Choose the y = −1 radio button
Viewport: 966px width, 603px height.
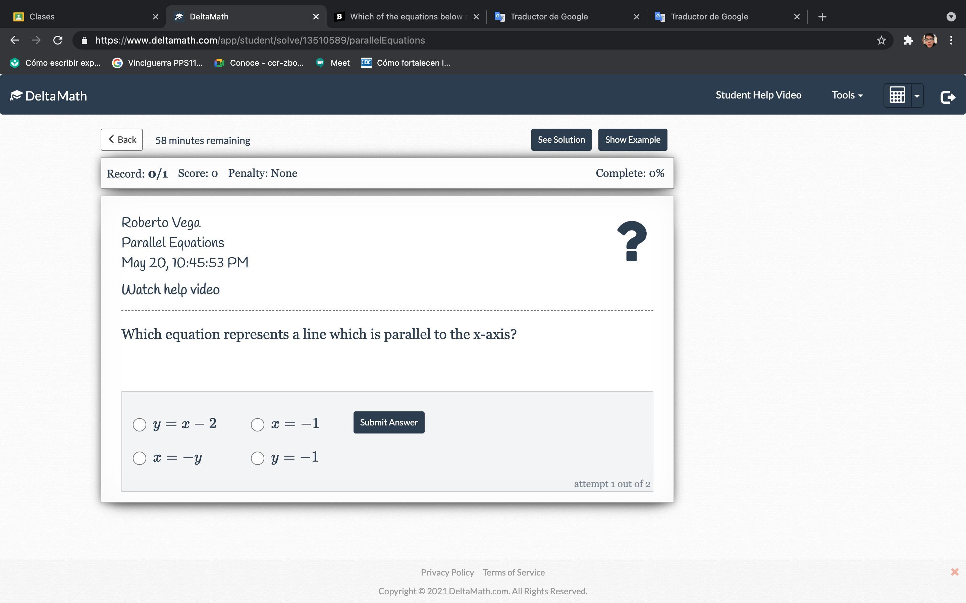coord(258,458)
